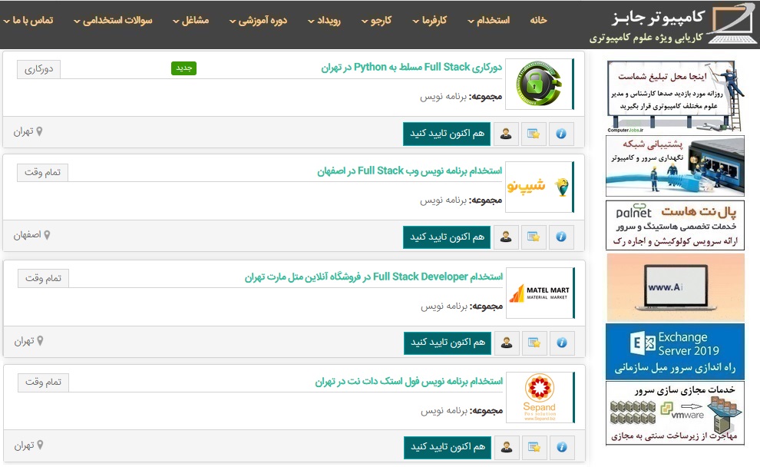Click هم اکنون تایید کنید for Sepand job
This screenshot has height=467, width=760.
point(448,447)
